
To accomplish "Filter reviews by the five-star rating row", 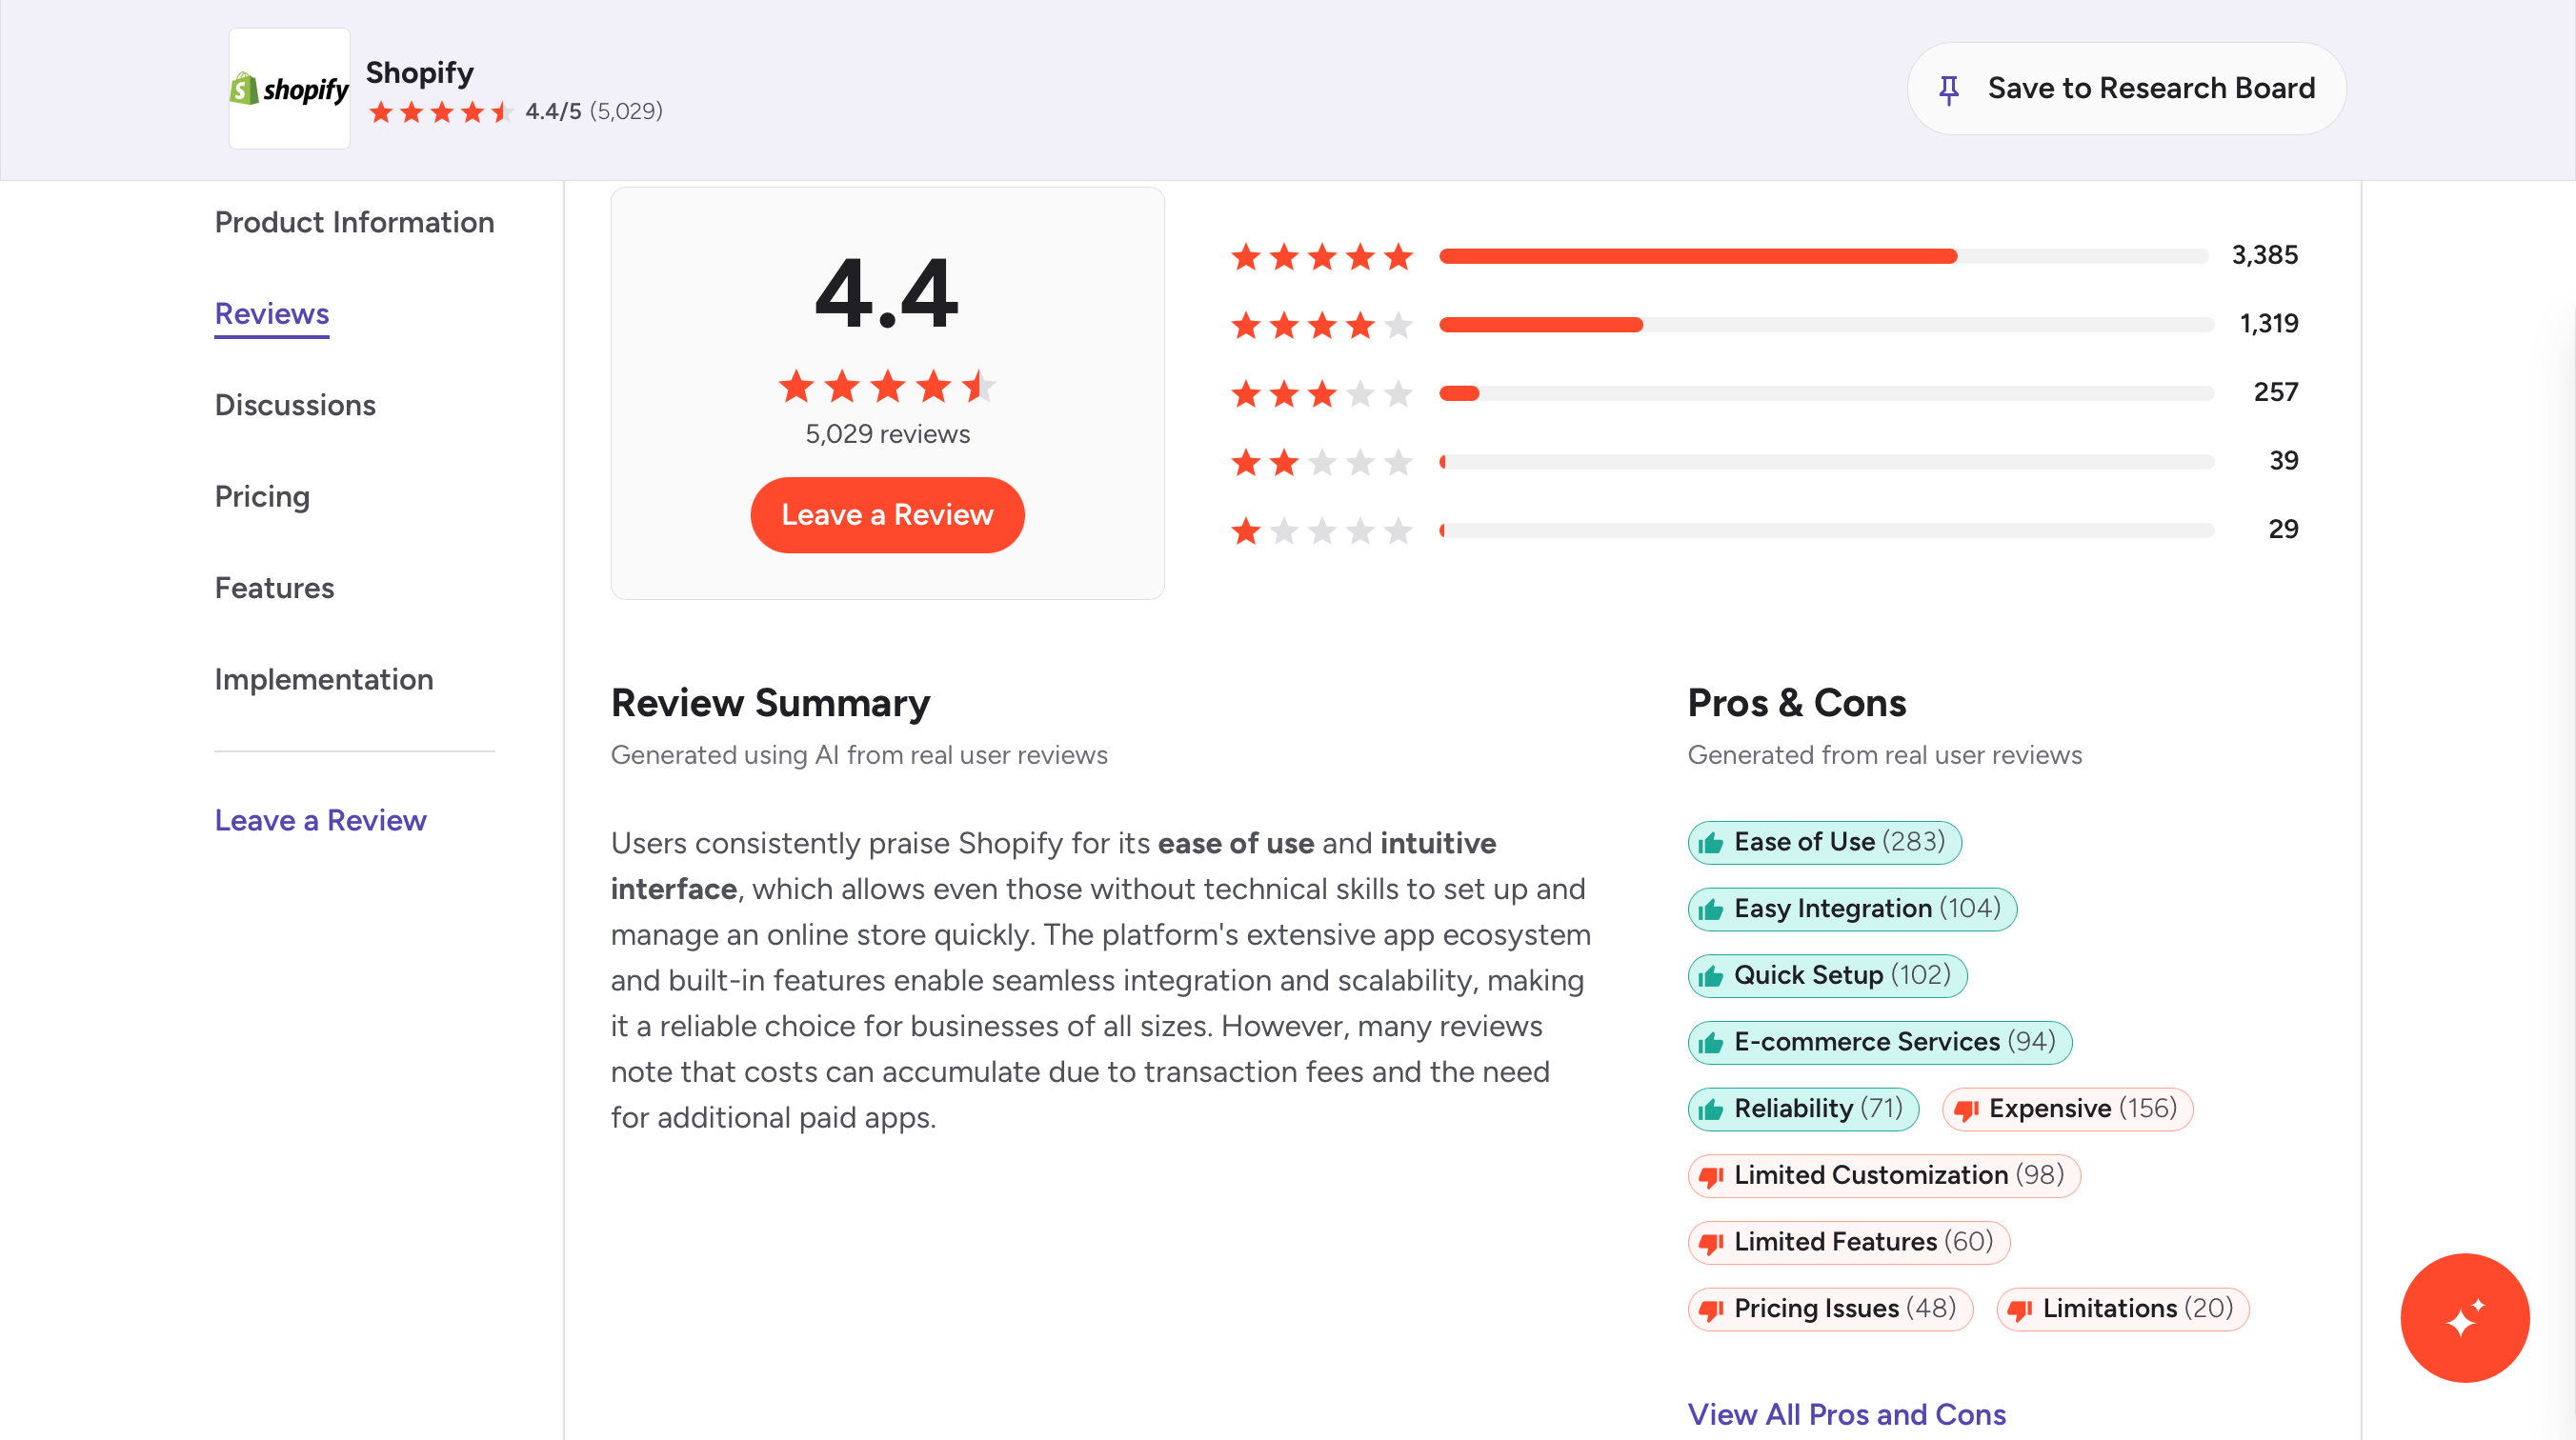I will pos(1320,256).
